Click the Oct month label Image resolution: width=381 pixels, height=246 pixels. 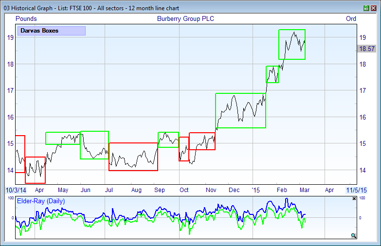(x=184, y=190)
